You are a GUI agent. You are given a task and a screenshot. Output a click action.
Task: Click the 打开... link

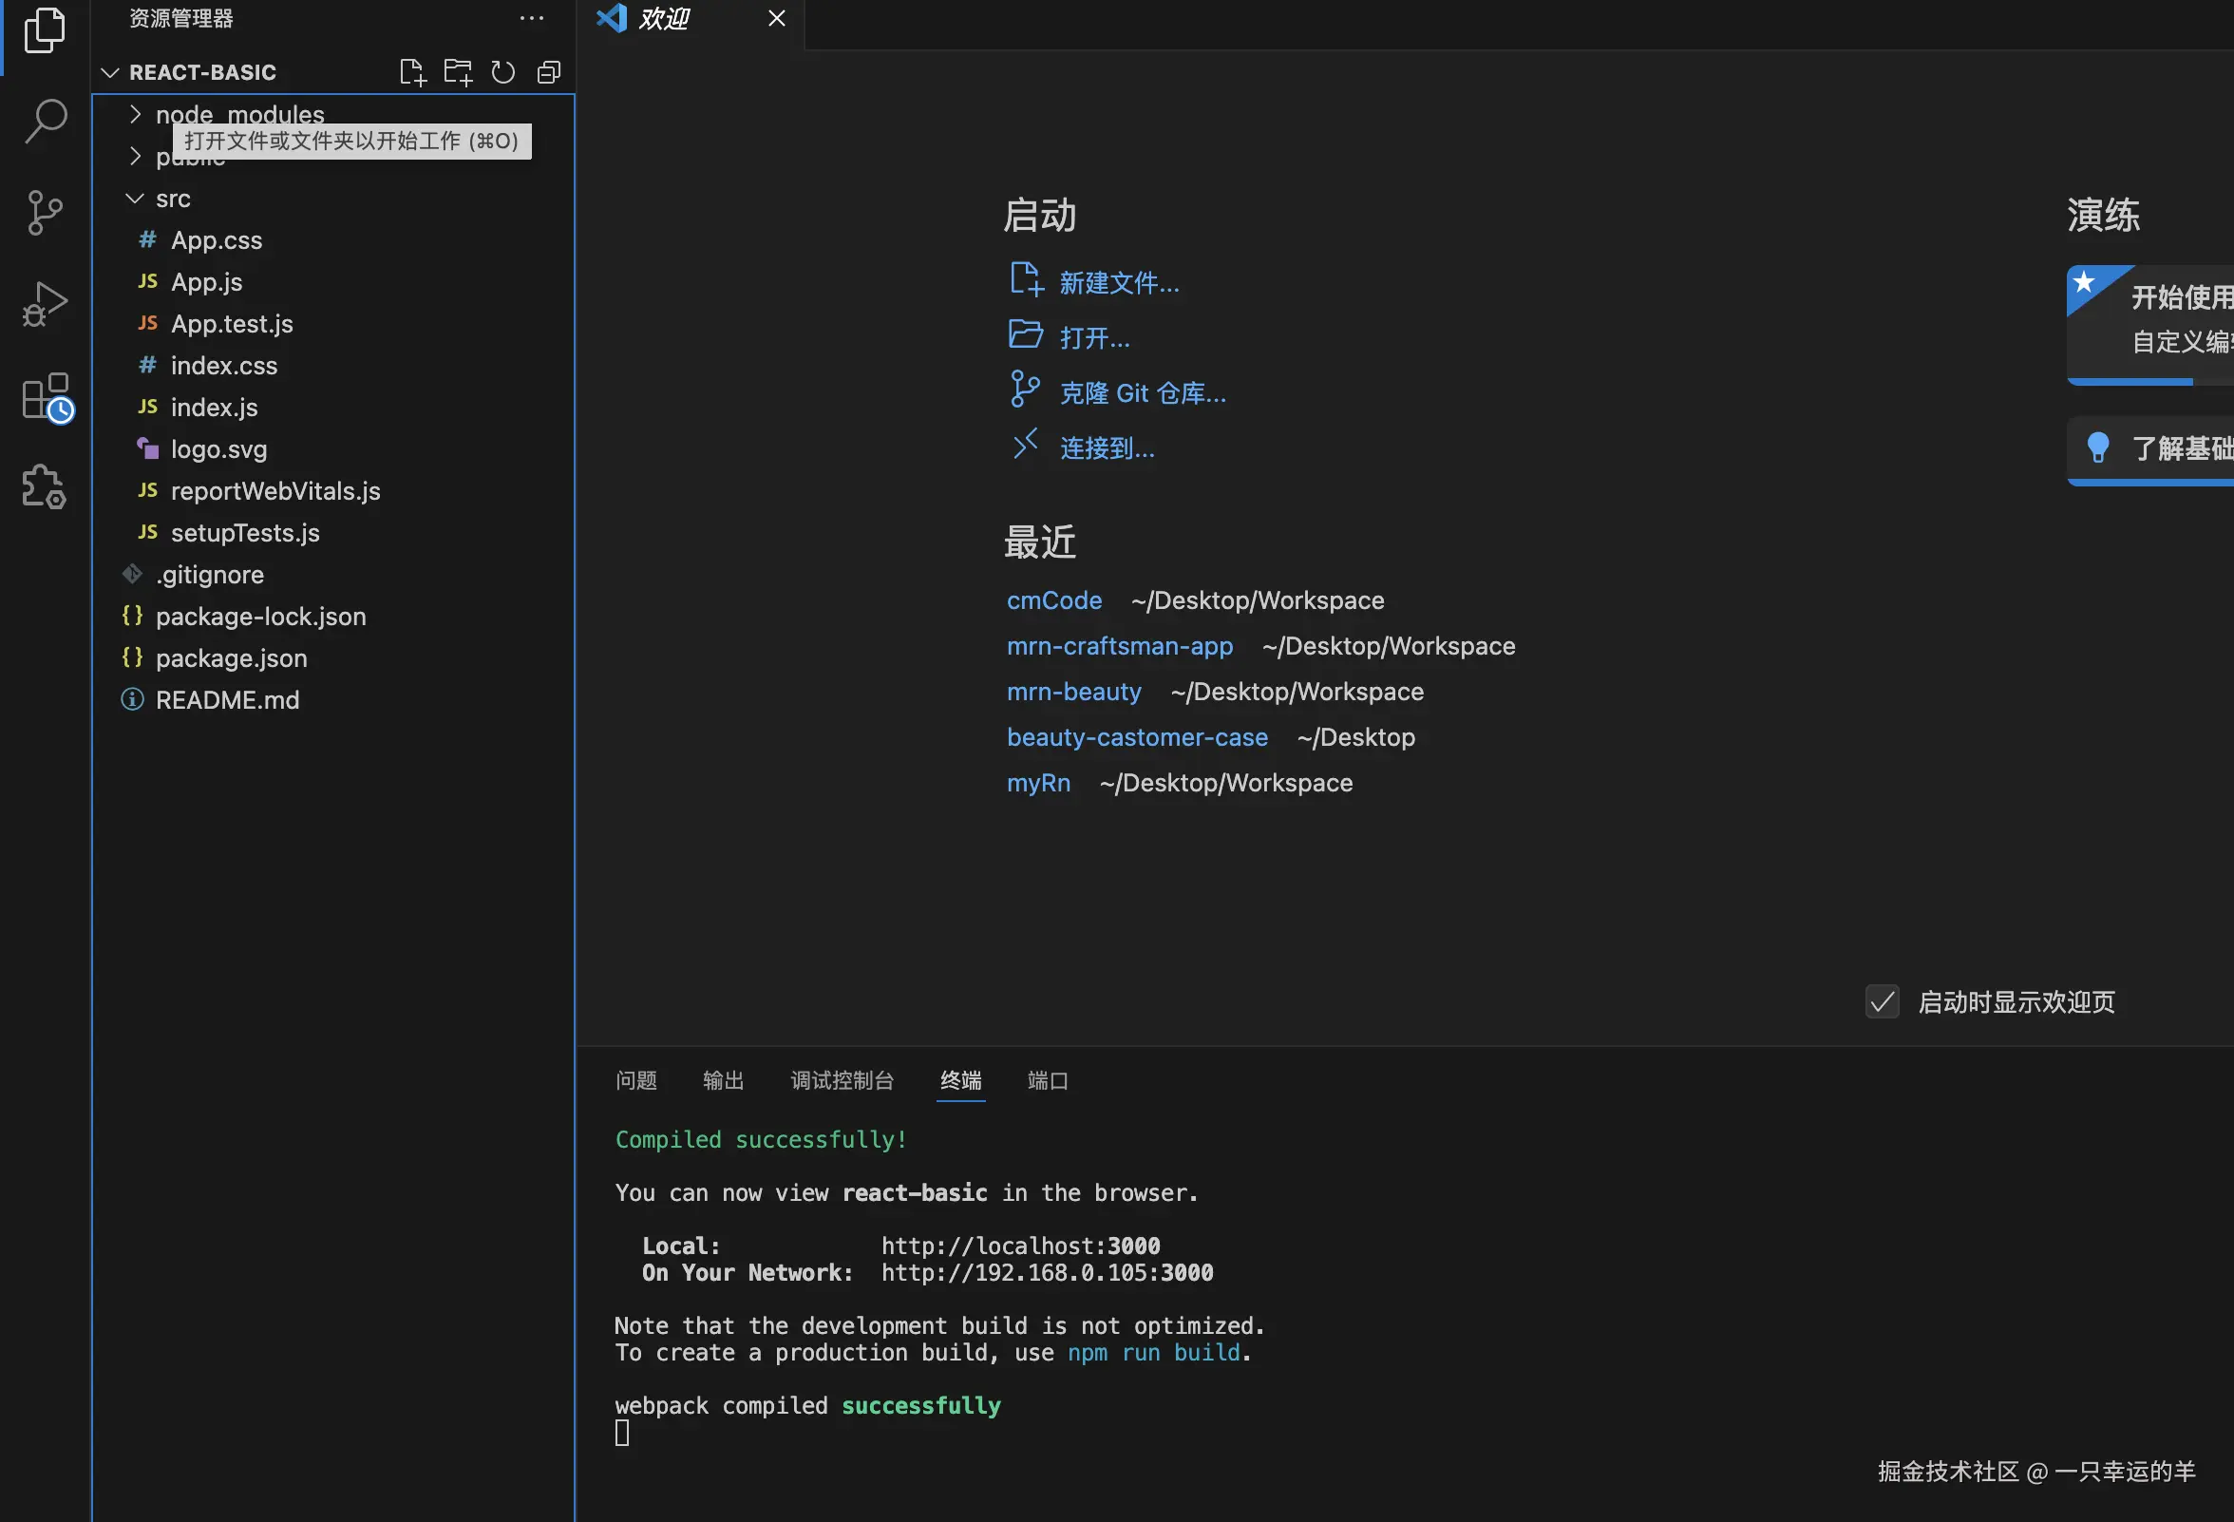[x=1095, y=337]
